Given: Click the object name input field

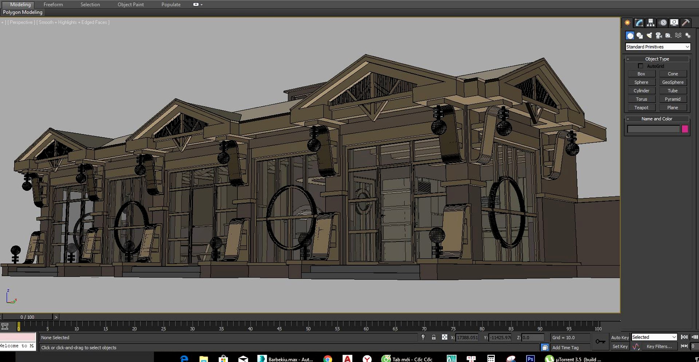Looking at the screenshot, I should click(653, 129).
